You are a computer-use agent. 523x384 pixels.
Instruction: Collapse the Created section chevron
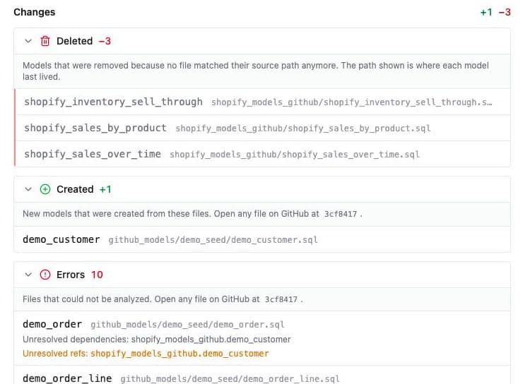28,189
